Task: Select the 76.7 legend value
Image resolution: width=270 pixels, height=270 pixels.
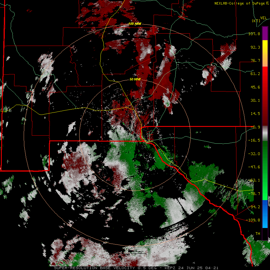Action: 255,60
